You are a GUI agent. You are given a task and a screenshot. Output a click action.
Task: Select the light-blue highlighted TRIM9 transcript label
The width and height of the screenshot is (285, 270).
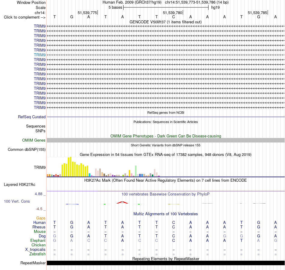pos(40,55)
